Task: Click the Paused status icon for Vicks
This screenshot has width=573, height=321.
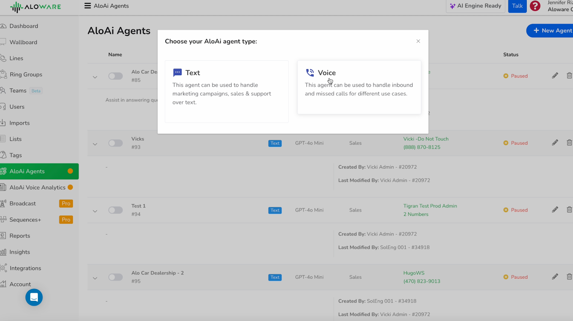Action: point(506,143)
